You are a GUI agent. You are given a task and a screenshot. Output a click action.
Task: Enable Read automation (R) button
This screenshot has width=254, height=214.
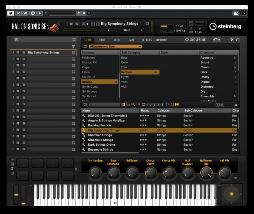tap(19, 13)
